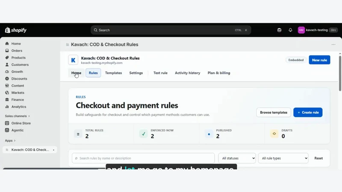Screen dimensions: 342x192
Task: Click the Enforced Now checkmark icon
Action: (x=143, y=134)
